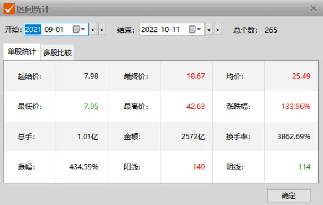This screenshot has width=323, height=205.
Task: Click the end date field 2022-10-11
Action: [x=172, y=29]
